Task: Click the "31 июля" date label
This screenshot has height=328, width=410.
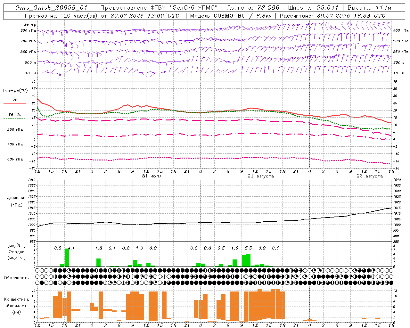Action: (x=152, y=176)
